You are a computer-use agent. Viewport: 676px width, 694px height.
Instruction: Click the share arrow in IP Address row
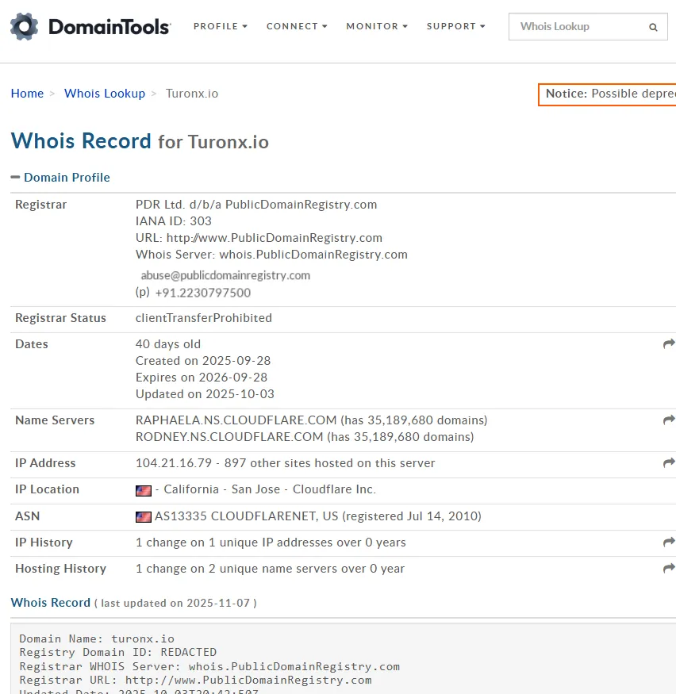(x=669, y=463)
